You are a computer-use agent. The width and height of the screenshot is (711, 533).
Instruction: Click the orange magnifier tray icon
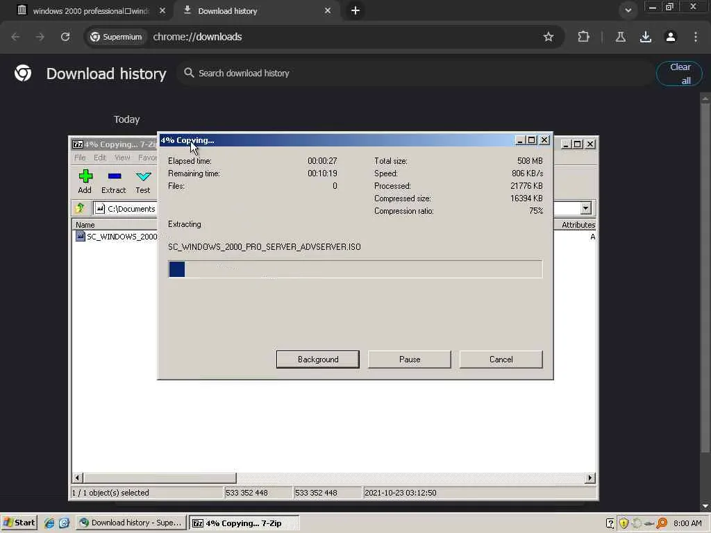click(662, 523)
